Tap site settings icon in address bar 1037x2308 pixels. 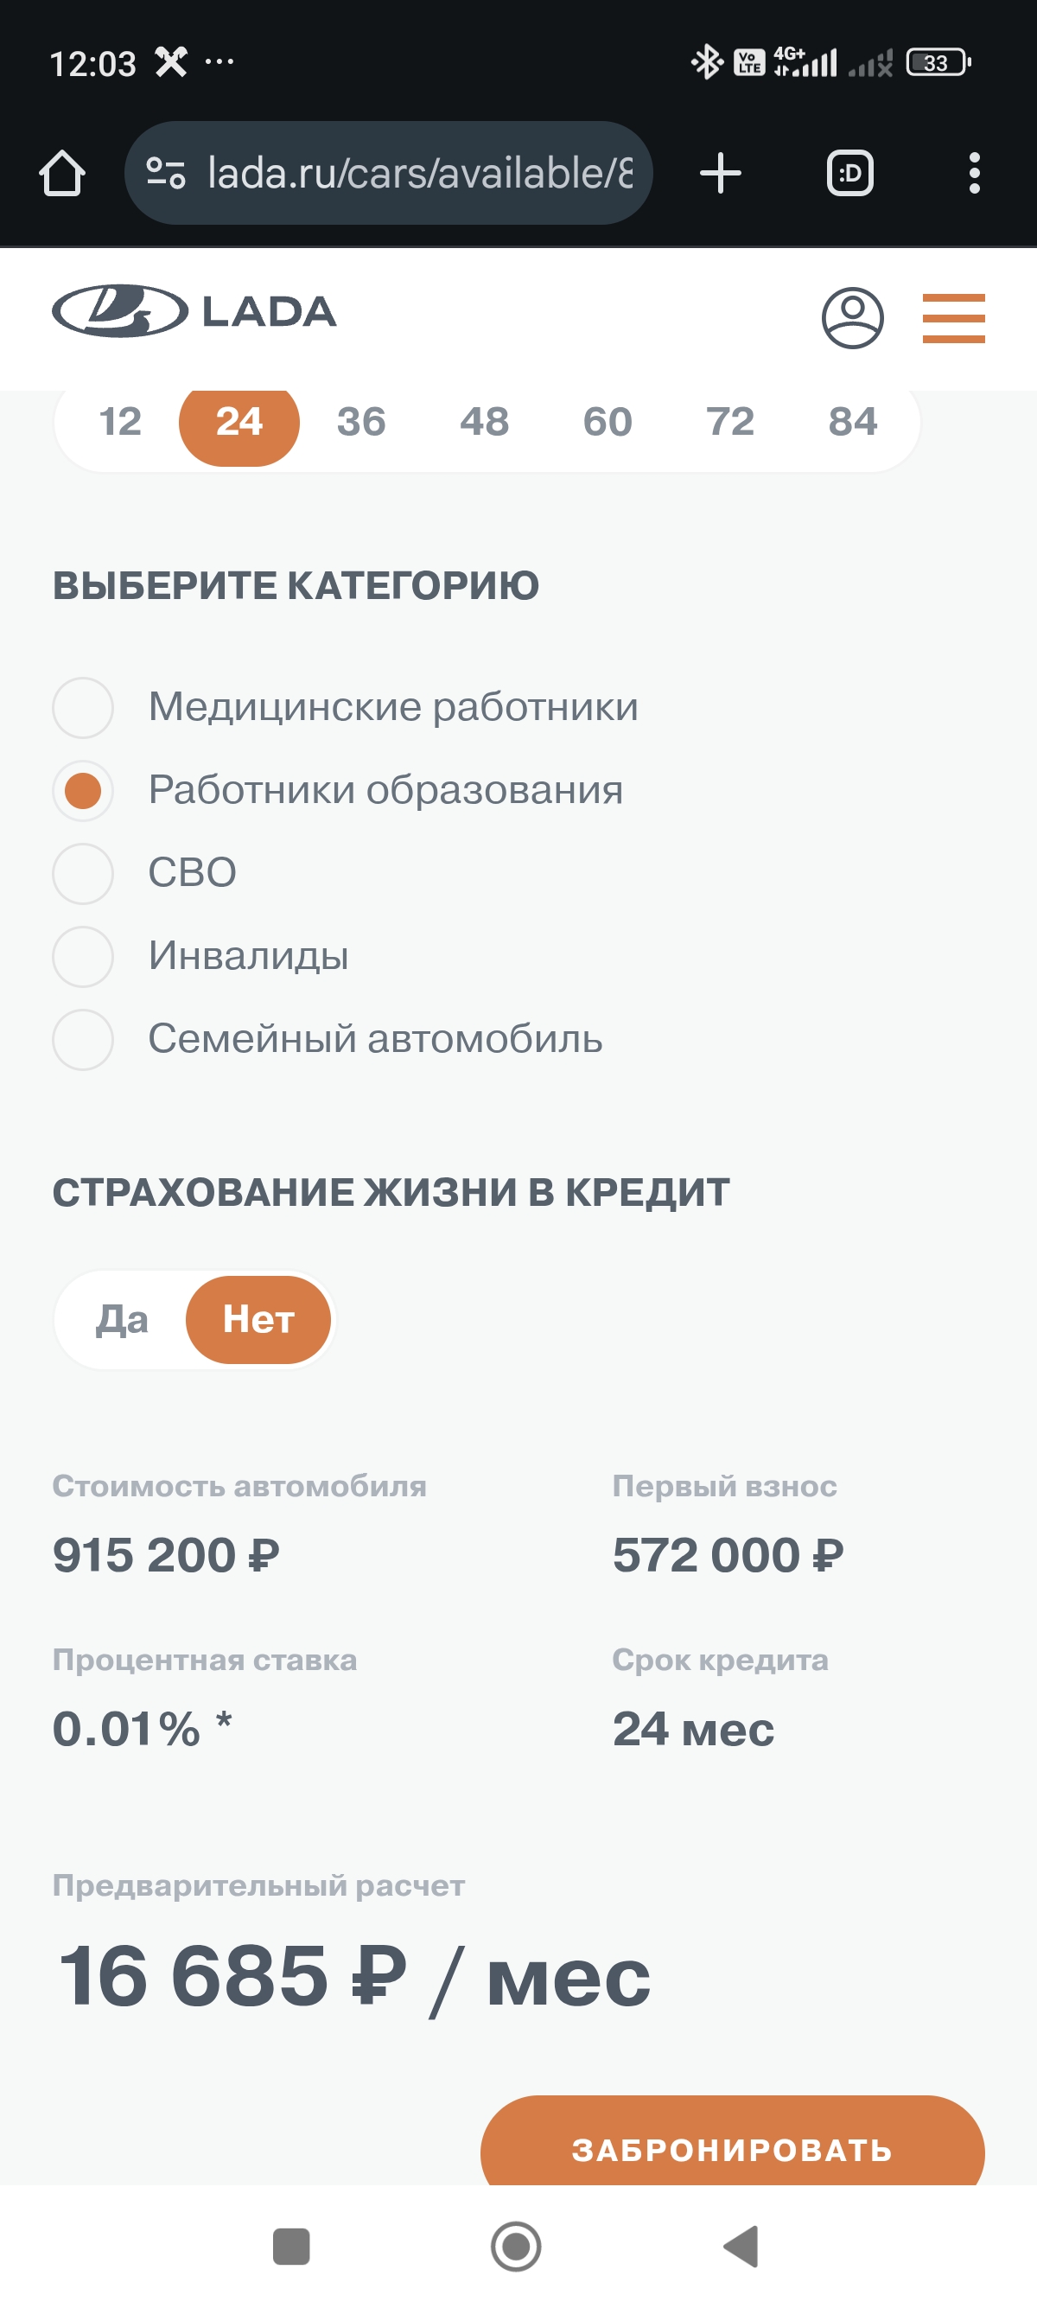coord(166,173)
